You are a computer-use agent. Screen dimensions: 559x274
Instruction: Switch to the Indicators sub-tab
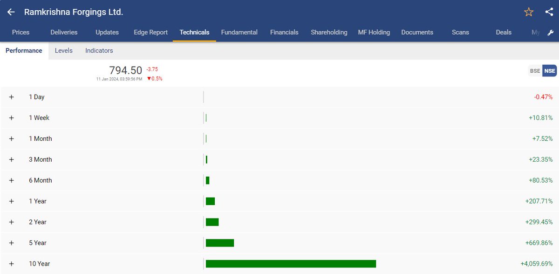click(99, 50)
